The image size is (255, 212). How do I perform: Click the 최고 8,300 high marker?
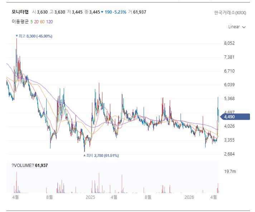click(x=34, y=36)
